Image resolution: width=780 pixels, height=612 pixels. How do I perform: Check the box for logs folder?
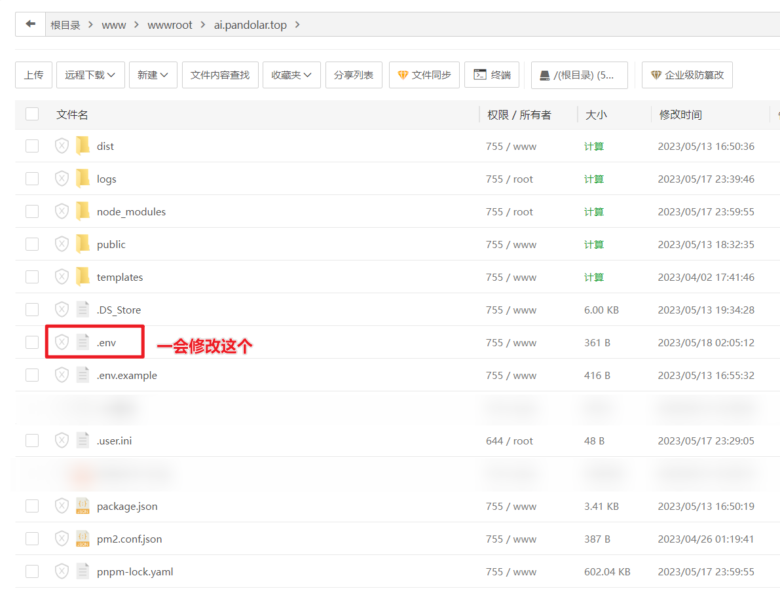click(x=32, y=179)
